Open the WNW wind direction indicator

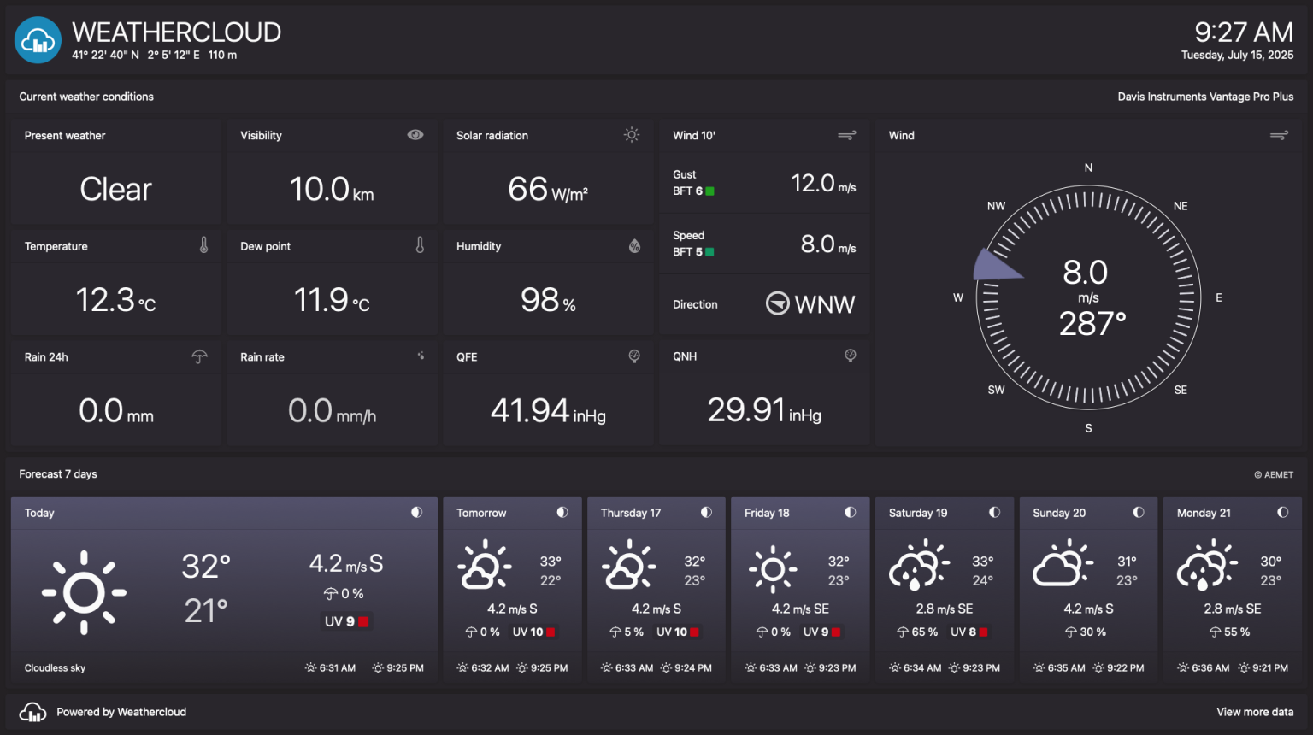pyautogui.click(x=810, y=303)
